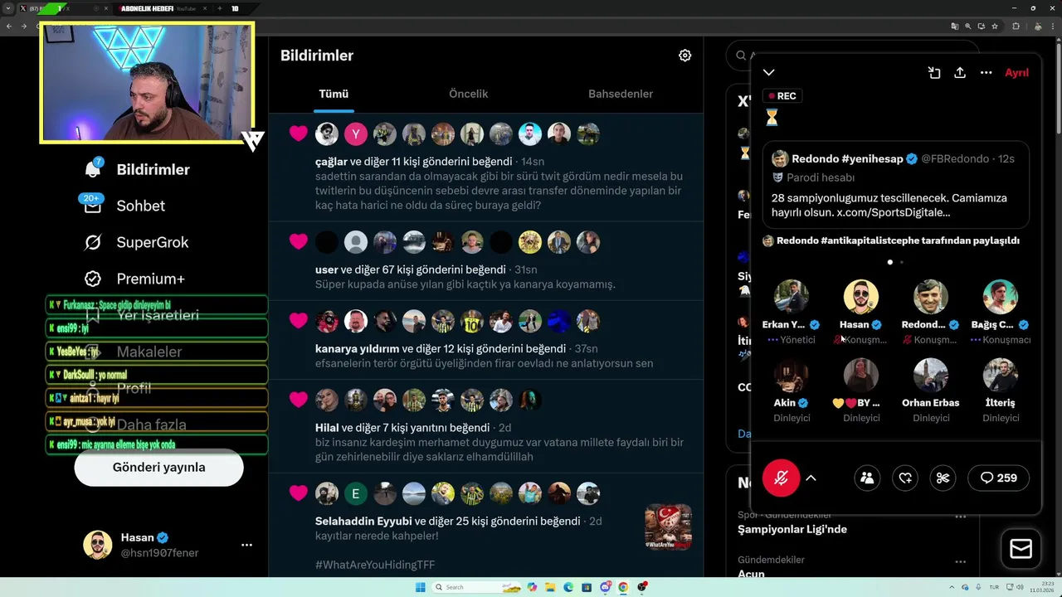1062x597 pixels.
Task: Open Sohbet in the sidebar
Action: coord(124,206)
